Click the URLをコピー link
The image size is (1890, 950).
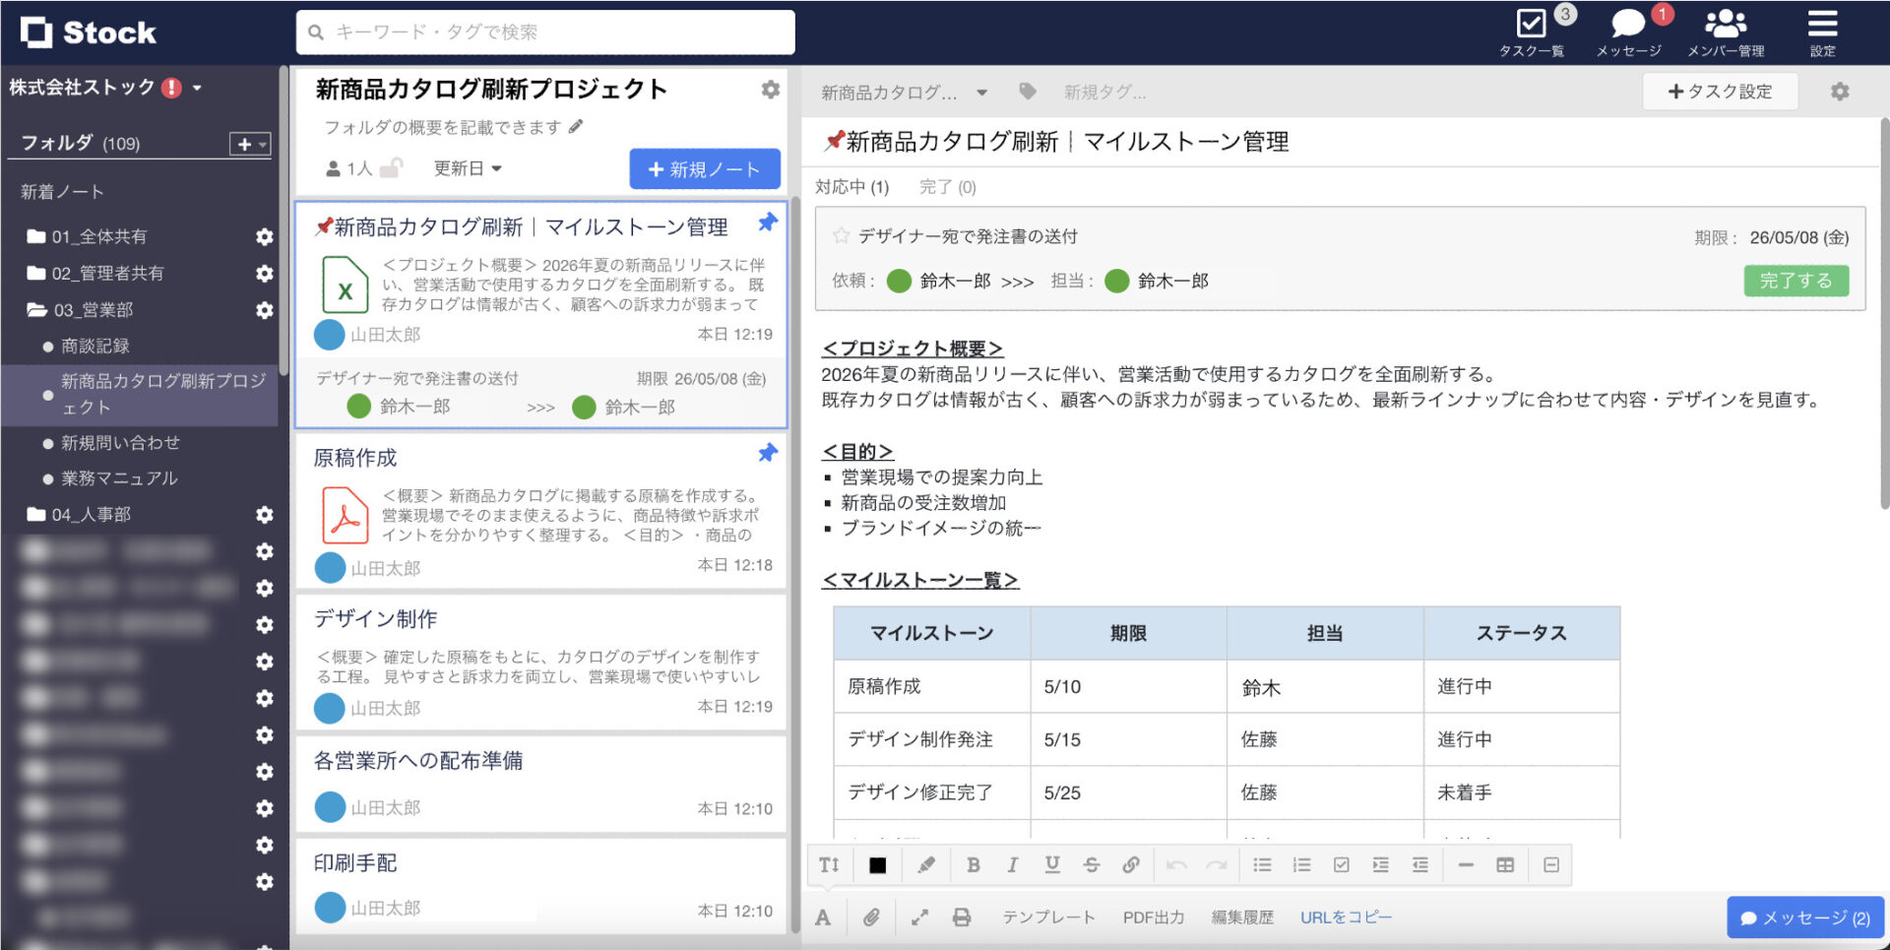1346,918
